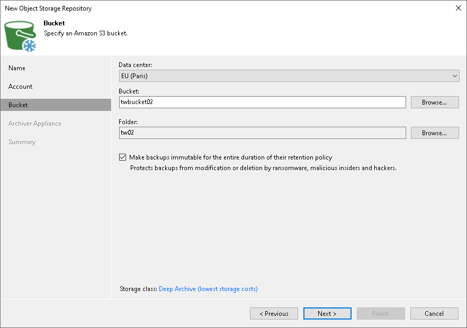
Task: Click the 'Folder:' label
Action: point(128,122)
